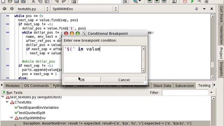Click the dialog resize grip corner
Image resolution: width=224 pixels, height=126 pixels.
(x=146, y=83)
